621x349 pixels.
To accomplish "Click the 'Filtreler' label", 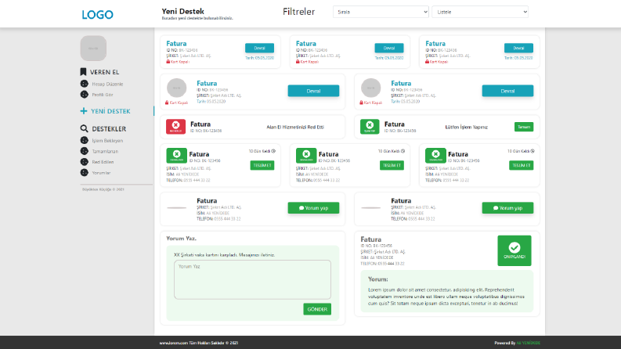I will pyautogui.click(x=298, y=12).
